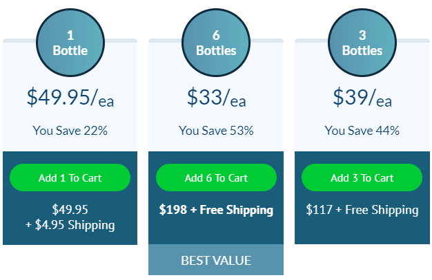Select the 3 Bottles circle badge
This screenshot has height=280, width=432.
[362, 43]
